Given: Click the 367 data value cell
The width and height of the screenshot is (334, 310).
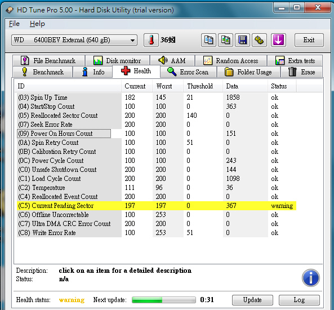Looking at the screenshot, I should pyautogui.click(x=231, y=206).
